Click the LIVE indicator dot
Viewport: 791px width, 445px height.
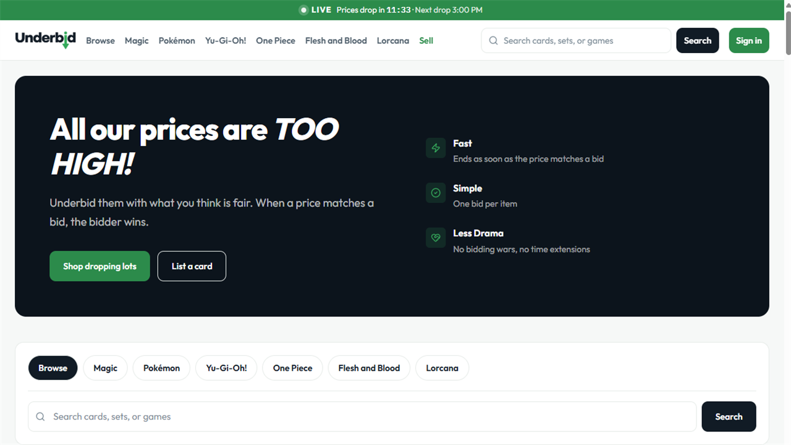[303, 10]
